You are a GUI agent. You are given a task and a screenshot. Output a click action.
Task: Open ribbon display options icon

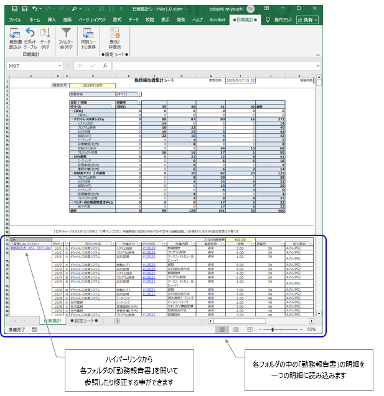point(266,8)
